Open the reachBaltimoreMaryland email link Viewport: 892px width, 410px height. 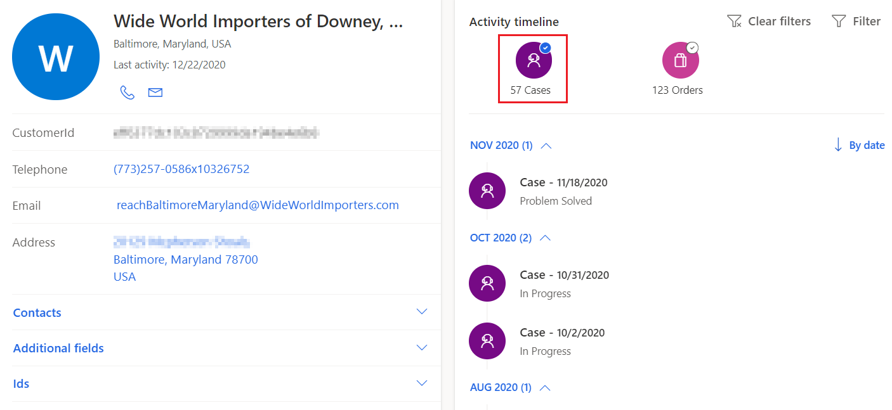pyautogui.click(x=258, y=205)
